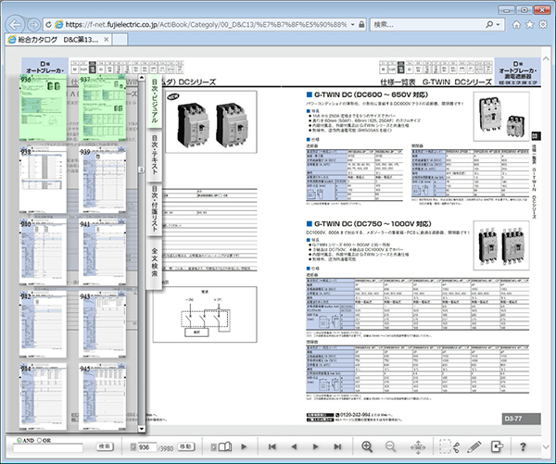Go to the next page arrow
The image size is (556, 464).
pyautogui.click(x=316, y=446)
